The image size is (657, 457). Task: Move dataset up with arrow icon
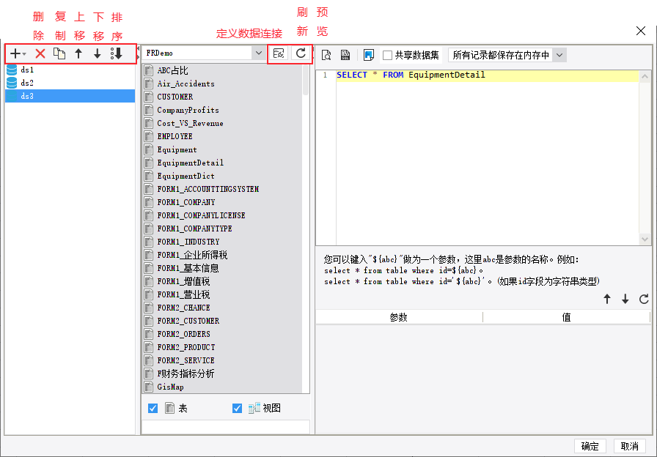[78, 53]
